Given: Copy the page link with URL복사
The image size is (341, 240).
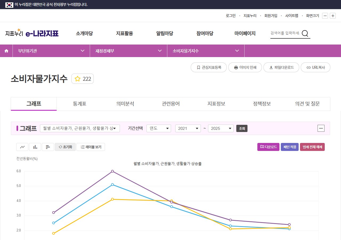Looking at the screenshot, I should [315, 67].
